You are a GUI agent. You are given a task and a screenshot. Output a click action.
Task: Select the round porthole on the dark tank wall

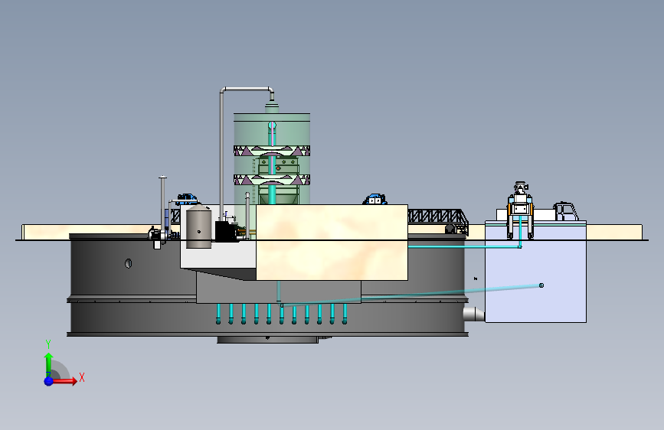(x=129, y=263)
